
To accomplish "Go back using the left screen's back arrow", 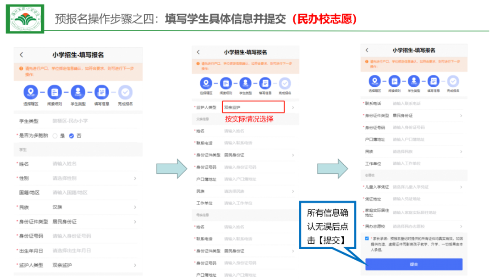I will click(21, 55).
